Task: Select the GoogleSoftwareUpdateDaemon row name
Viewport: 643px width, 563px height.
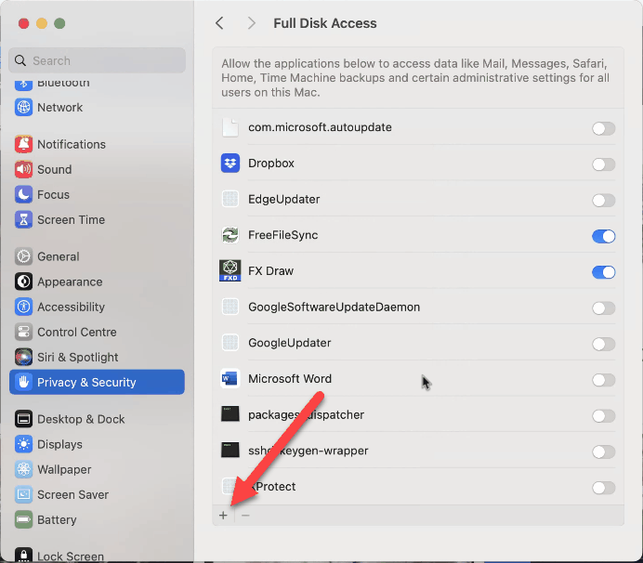Action: tap(334, 308)
